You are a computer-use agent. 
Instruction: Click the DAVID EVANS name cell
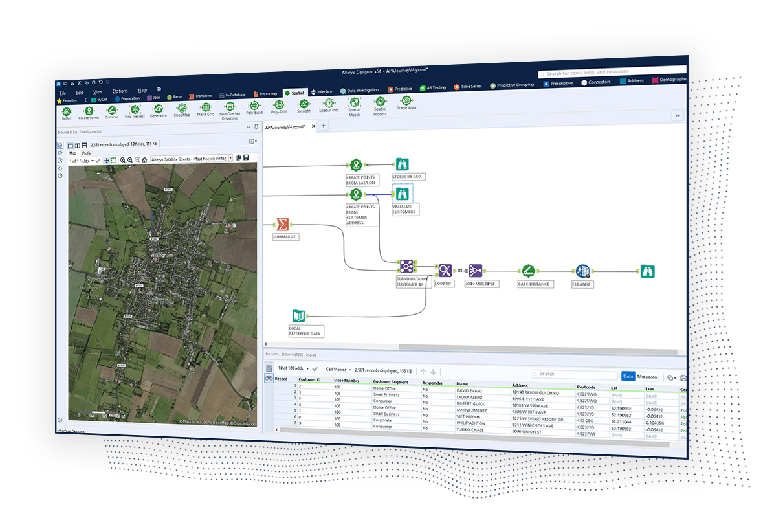[470, 390]
